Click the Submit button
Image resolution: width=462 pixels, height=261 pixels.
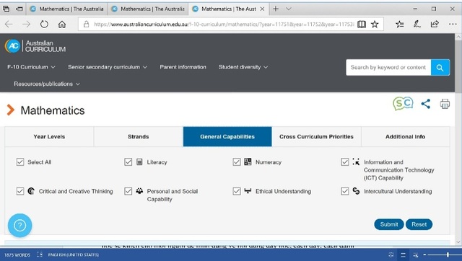point(389,224)
